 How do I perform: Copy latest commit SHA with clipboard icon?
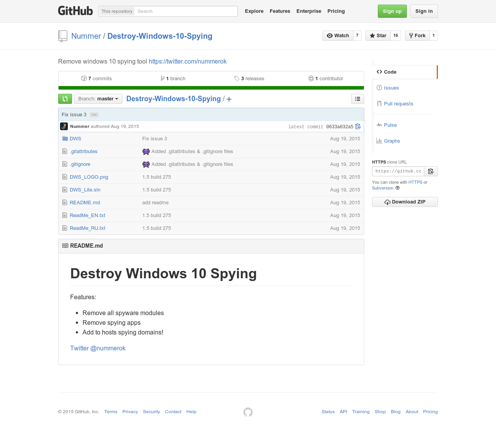click(358, 126)
